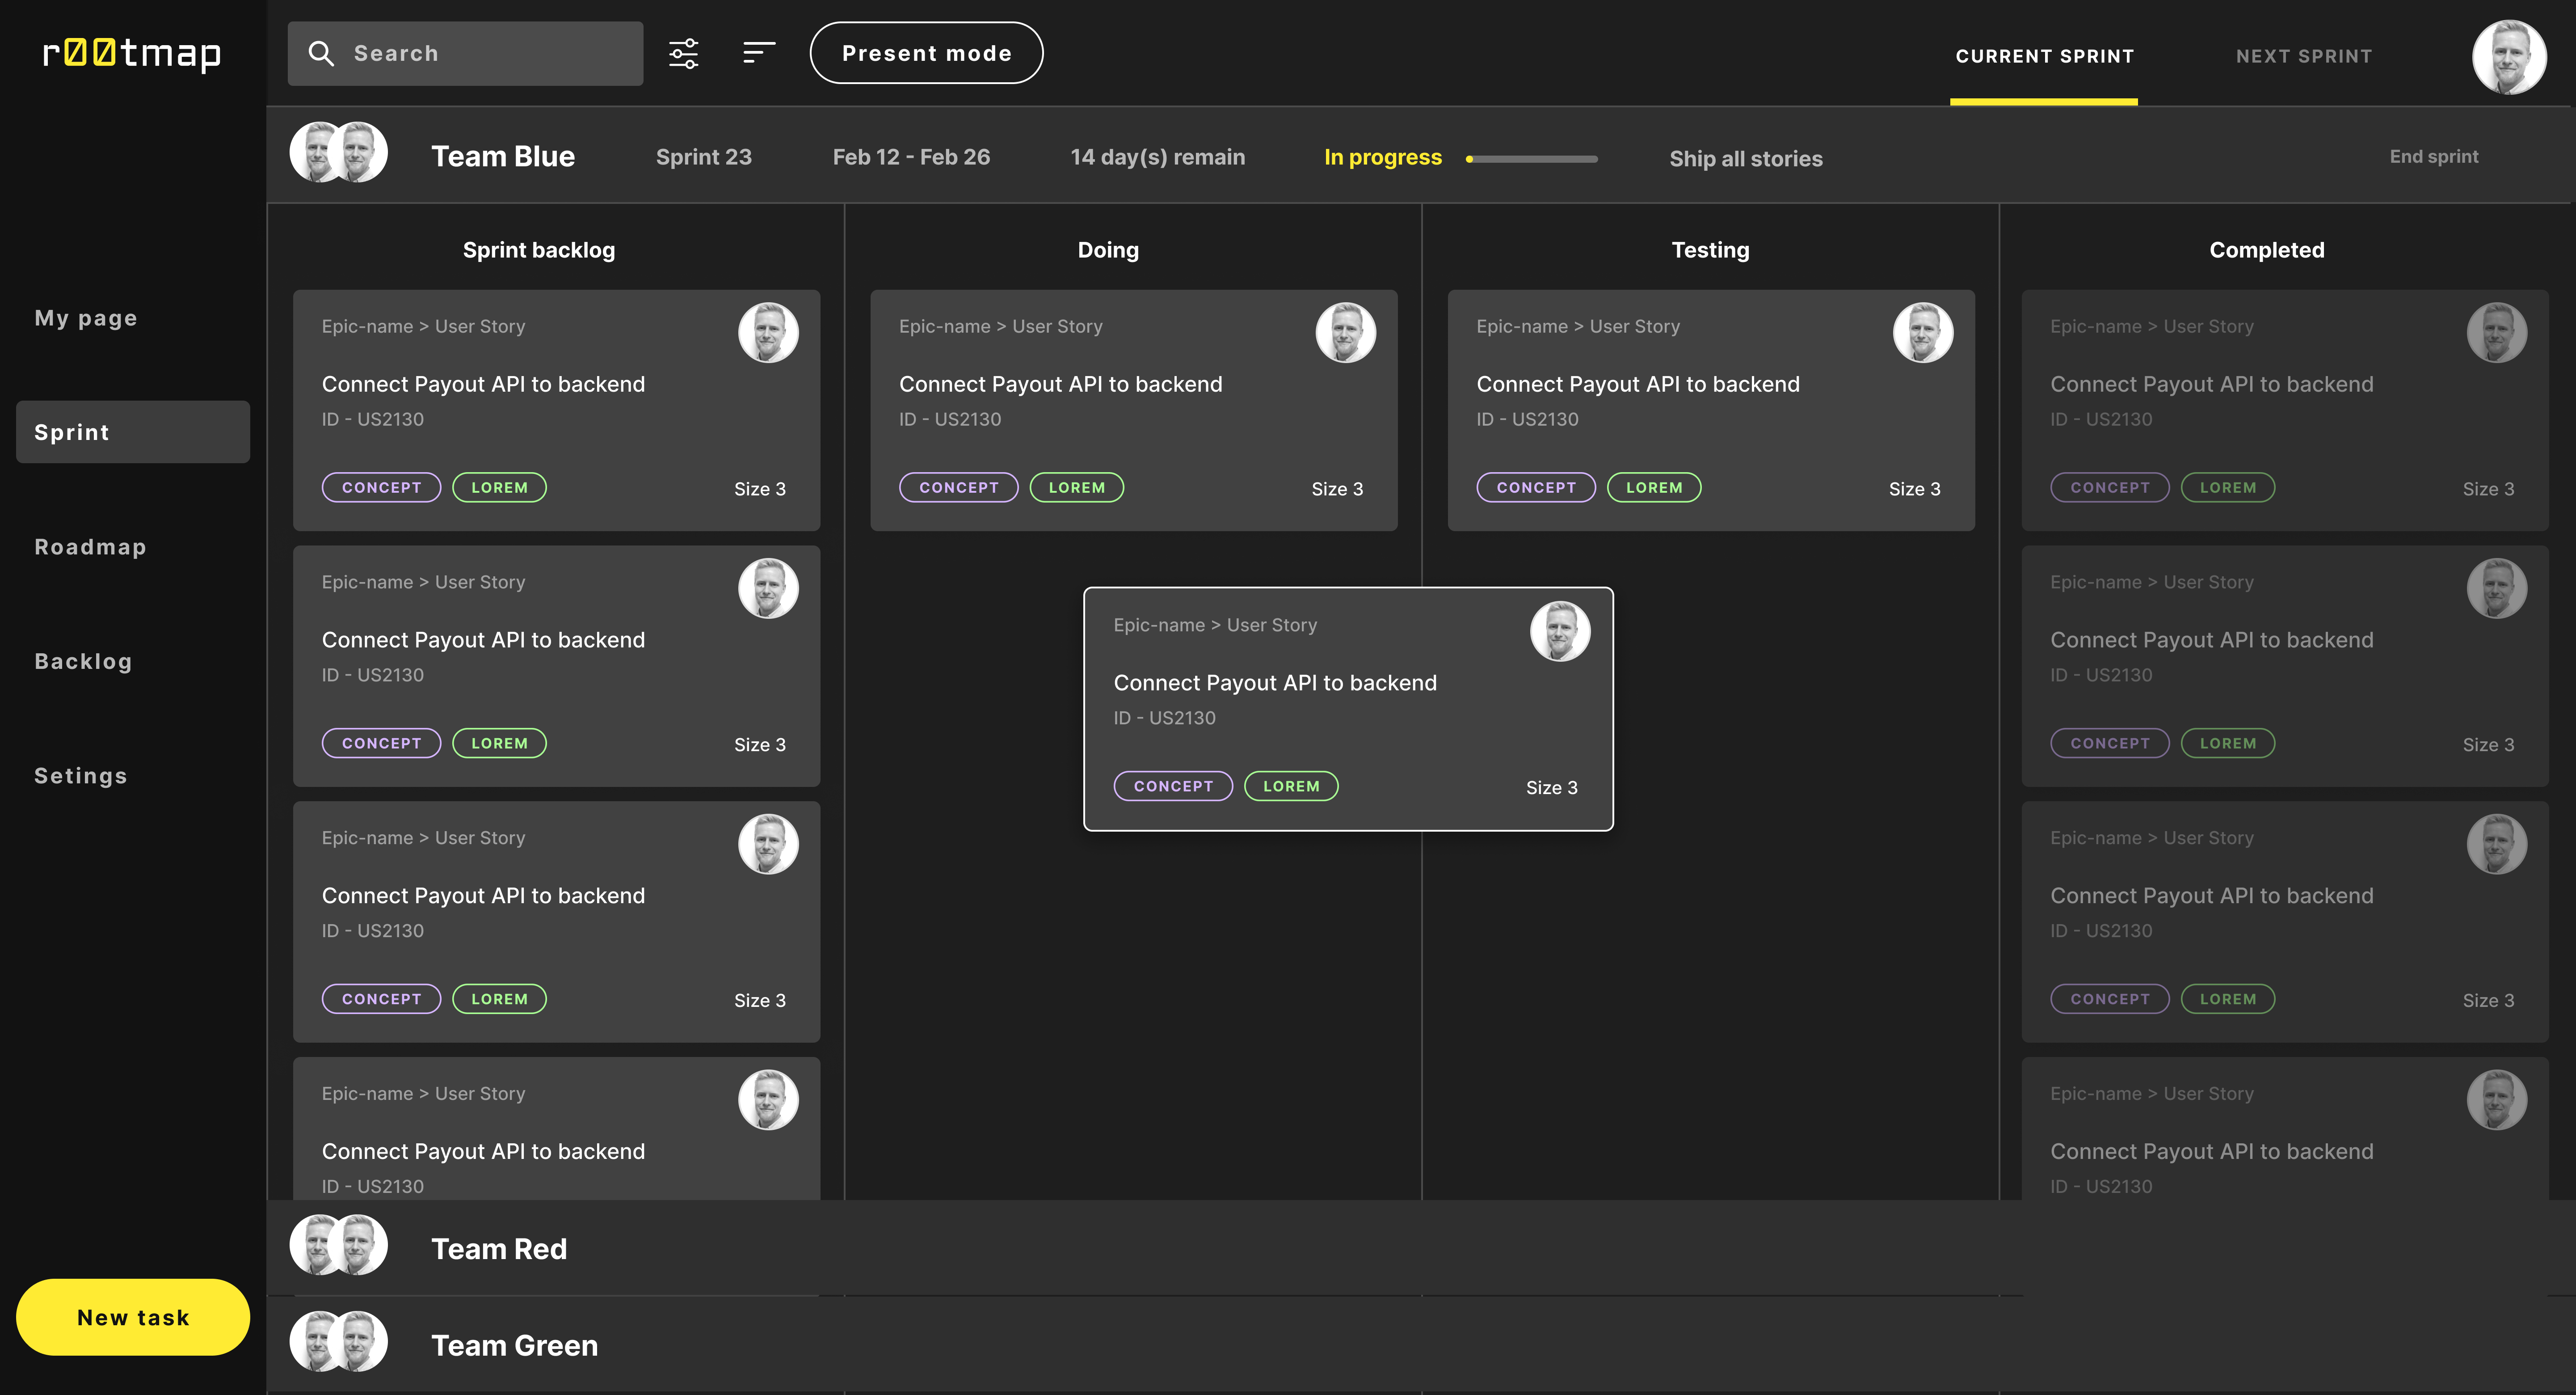Click CONCEPT tag on first Completed card
Viewport: 2576px width, 1395px height.
2110,487
